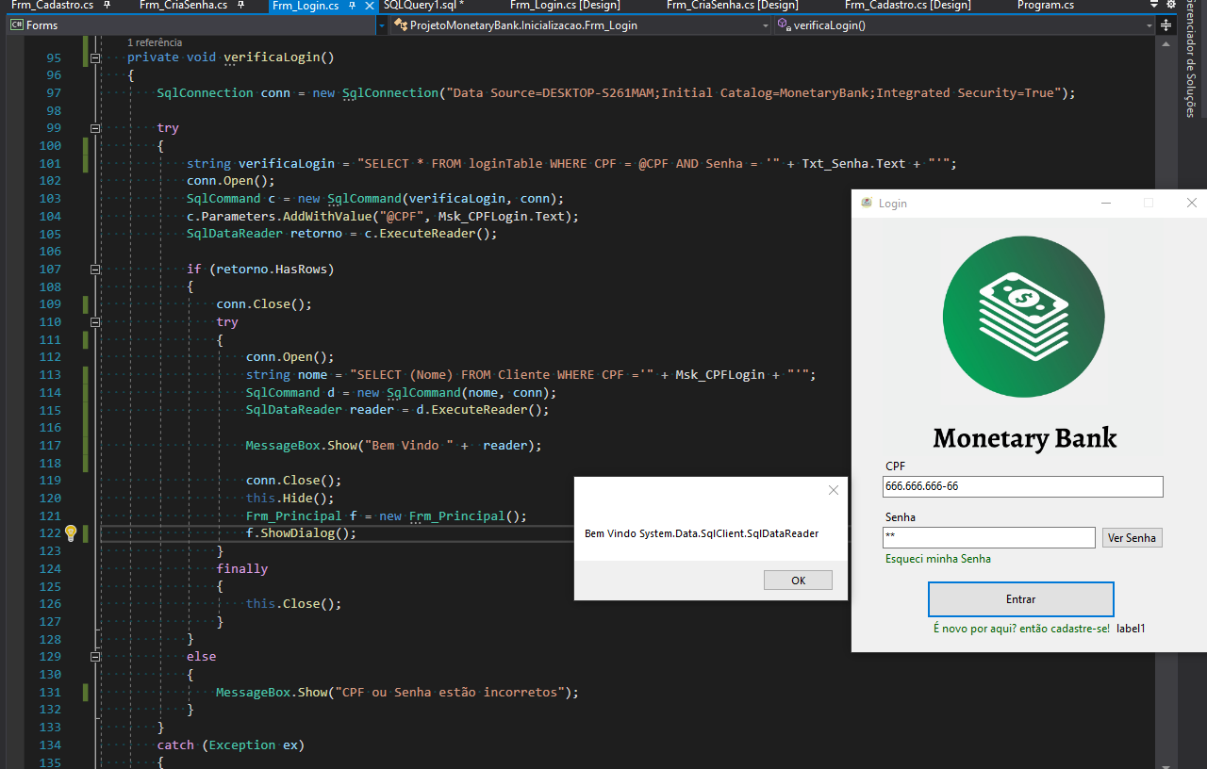Viewport: 1207px width, 769px height.
Task: Click the Login window title icon
Action: click(x=867, y=203)
